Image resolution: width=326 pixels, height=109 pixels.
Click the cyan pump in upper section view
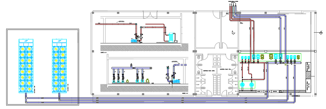(x=134, y=40)
